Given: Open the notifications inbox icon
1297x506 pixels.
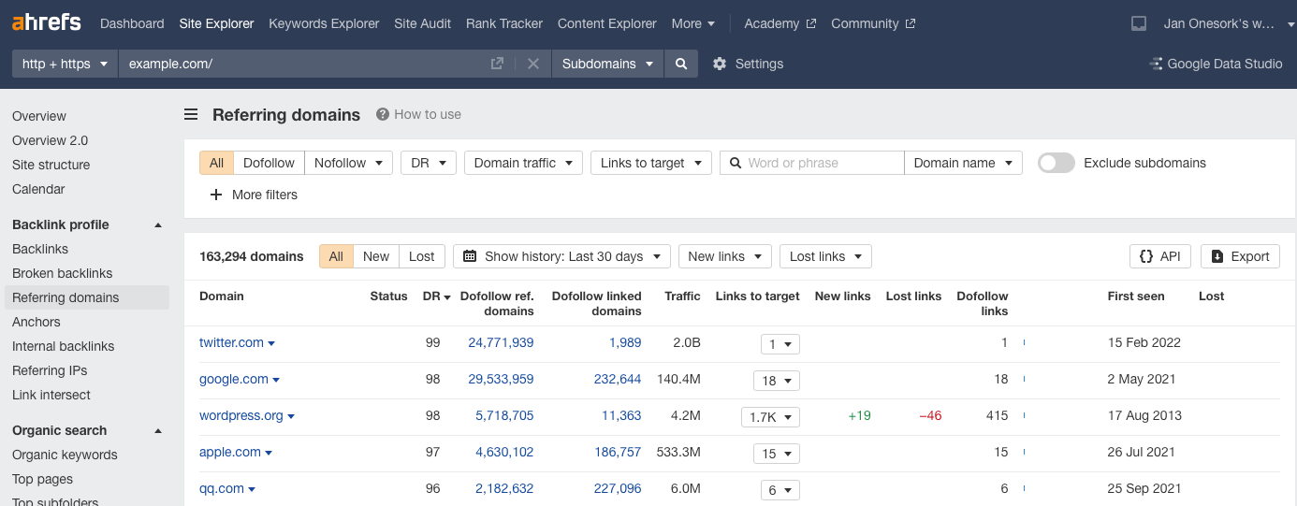Looking at the screenshot, I should pos(1139,23).
